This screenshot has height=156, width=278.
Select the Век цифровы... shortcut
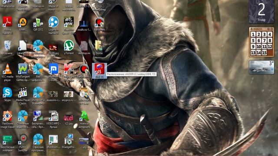click(38, 69)
